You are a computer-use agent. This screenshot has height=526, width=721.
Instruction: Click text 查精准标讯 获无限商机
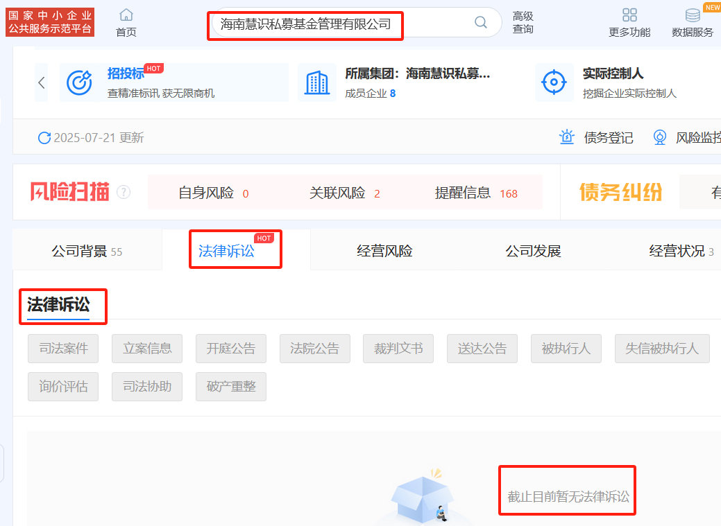(161, 94)
